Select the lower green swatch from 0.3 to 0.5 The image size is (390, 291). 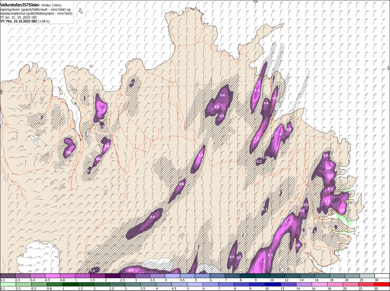[23, 284]
